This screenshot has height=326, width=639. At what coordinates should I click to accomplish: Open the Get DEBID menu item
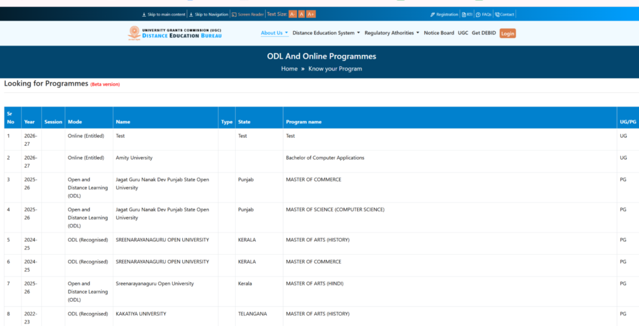coord(484,33)
